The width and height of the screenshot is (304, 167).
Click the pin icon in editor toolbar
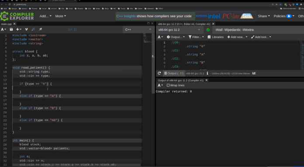(40, 29)
